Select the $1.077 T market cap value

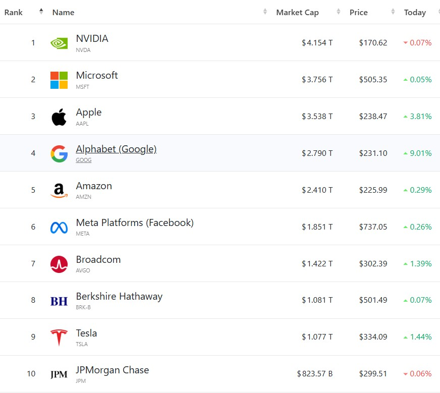[317, 337]
